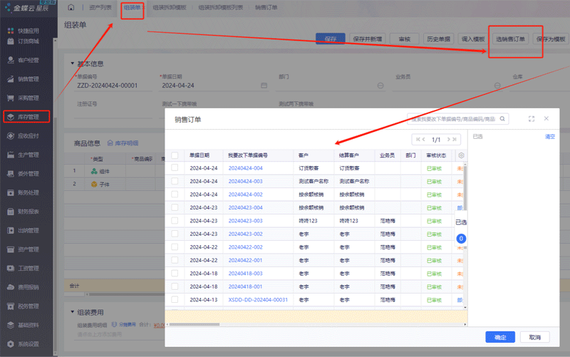Screen dimensions: 570x357
Task: Open 采购管理 sidebar module
Action: pos(24,98)
